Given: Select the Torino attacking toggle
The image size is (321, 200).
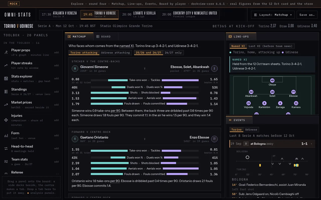Looking at the screenshot, I should tap(84, 53).
